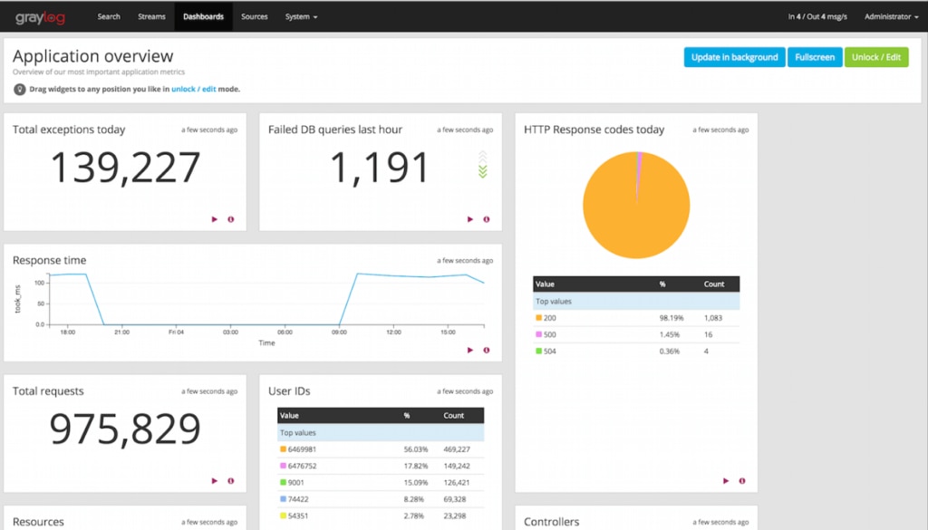Click the 975,829 total requests count
Image resolution: width=928 pixels, height=530 pixels.
125,429
